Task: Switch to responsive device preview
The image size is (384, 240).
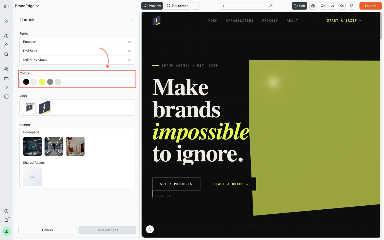Action: pos(322,6)
